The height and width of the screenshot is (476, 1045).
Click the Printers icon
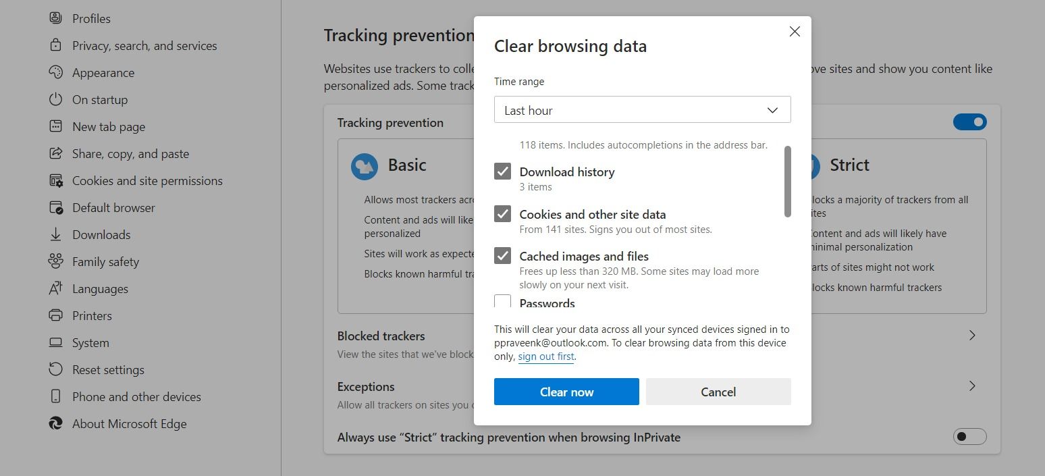55,315
